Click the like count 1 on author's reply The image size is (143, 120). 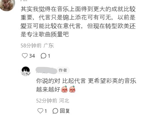coord(46,111)
